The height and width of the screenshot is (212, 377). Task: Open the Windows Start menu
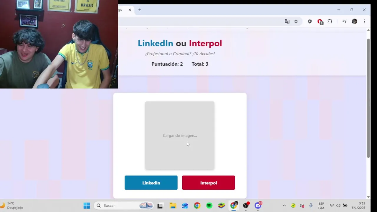click(87, 206)
